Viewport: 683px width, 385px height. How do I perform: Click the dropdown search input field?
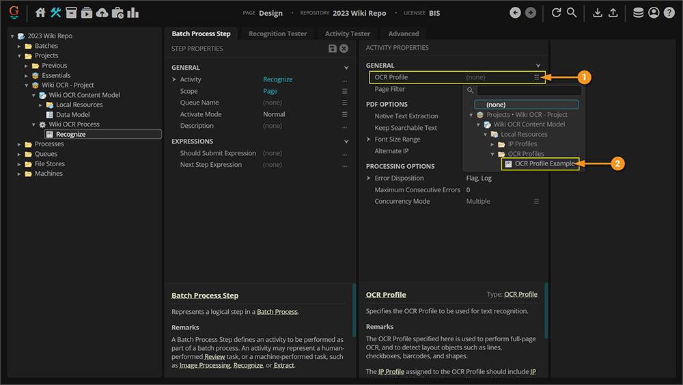[529, 90]
